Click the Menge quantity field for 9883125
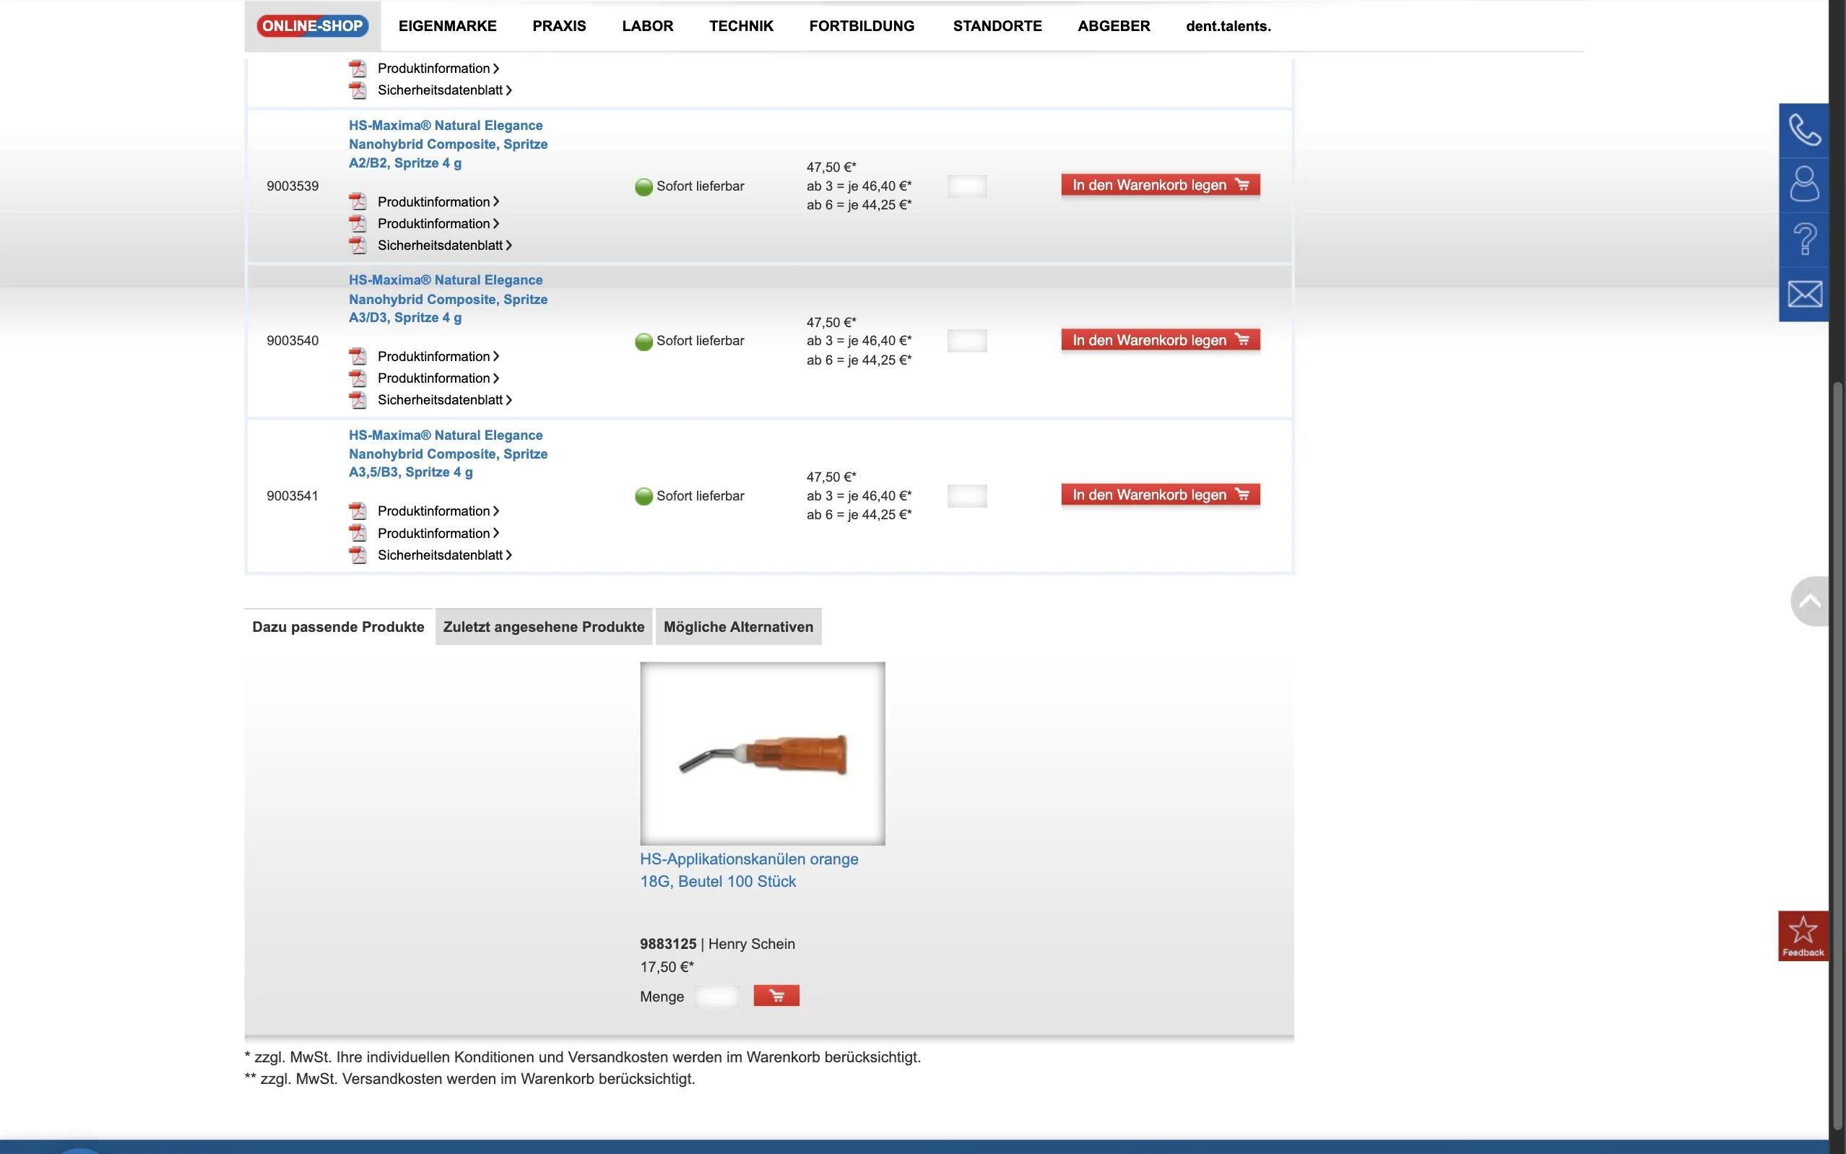This screenshot has height=1154, width=1846. pyautogui.click(x=716, y=996)
